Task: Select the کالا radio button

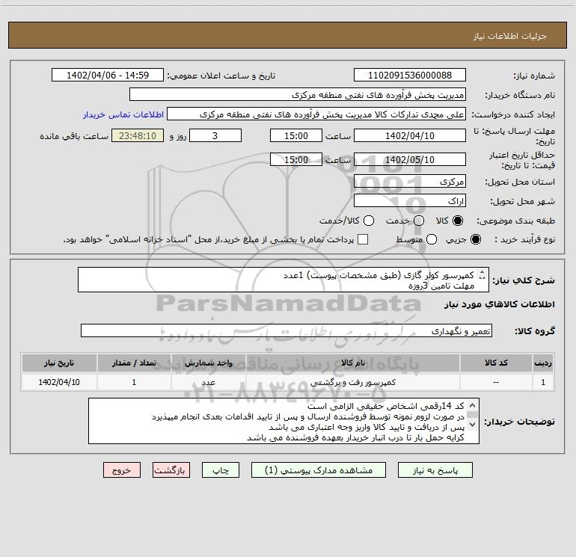Action: (x=458, y=221)
